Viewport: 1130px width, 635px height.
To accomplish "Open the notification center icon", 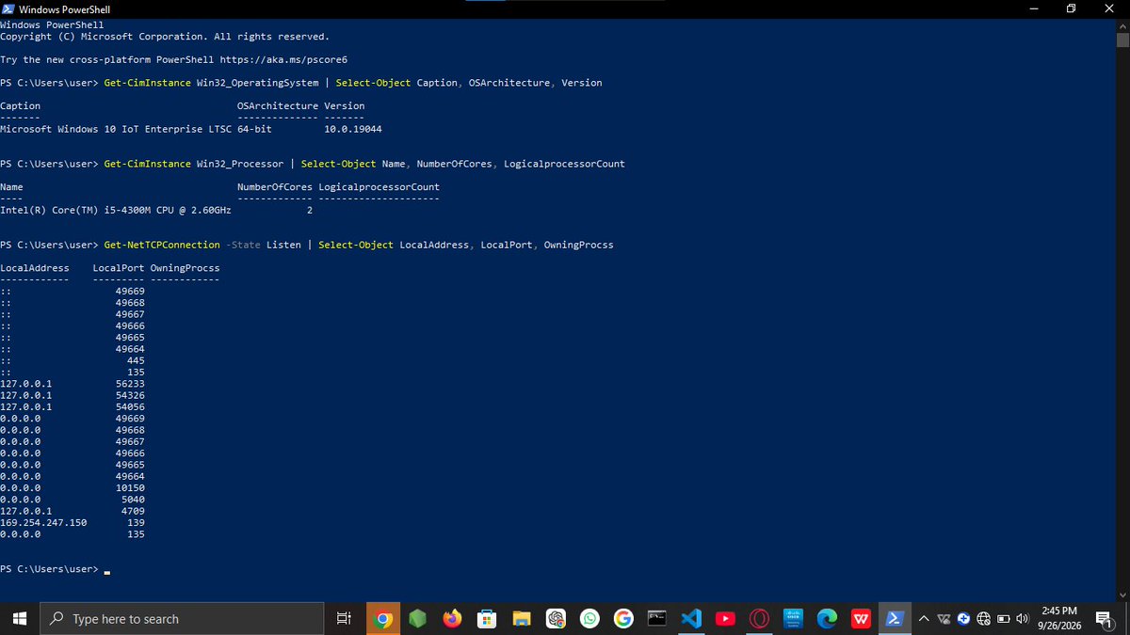I will 1105,618.
